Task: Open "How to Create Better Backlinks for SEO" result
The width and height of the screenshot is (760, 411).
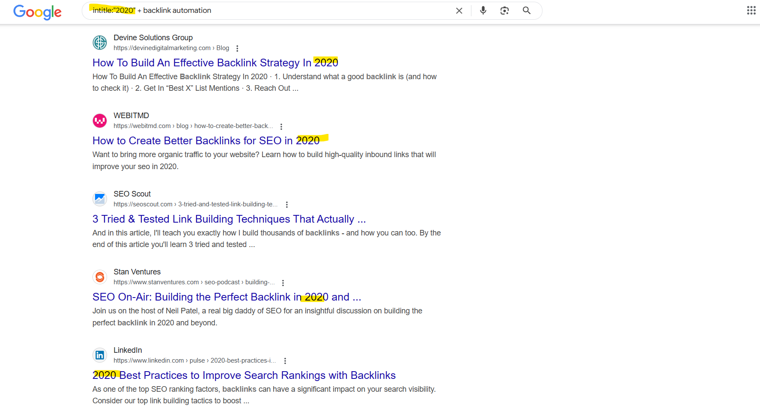Action: 206,140
